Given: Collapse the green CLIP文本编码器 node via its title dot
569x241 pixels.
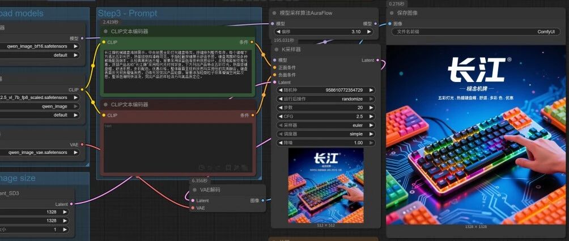Looking at the screenshot, I should click(x=105, y=32).
